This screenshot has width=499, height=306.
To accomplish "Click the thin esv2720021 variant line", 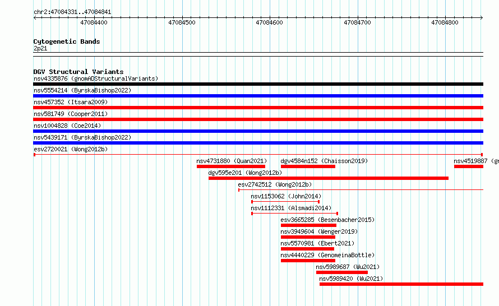I will [x=258, y=155].
